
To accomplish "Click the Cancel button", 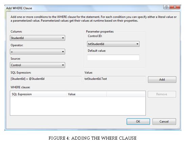I will tap(164, 121).
